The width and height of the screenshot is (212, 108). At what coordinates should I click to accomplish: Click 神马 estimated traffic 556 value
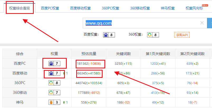coord(84,102)
